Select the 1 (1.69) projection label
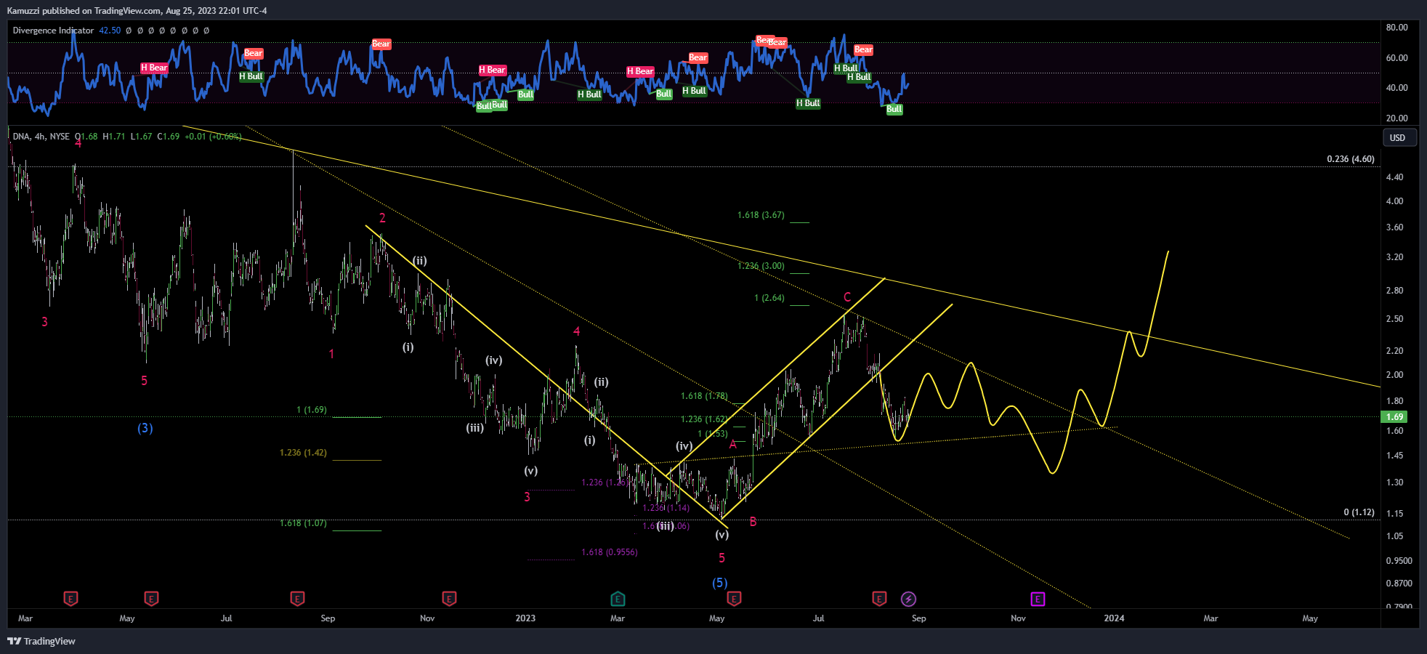This screenshot has height=654, width=1427. pyautogui.click(x=312, y=410)
